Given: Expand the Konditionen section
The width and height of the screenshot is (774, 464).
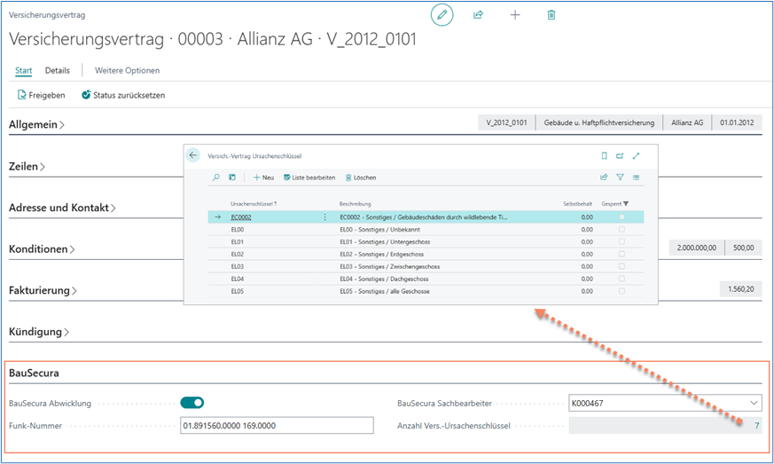Looking at the screenshot, I should click(x=43, y=250).
